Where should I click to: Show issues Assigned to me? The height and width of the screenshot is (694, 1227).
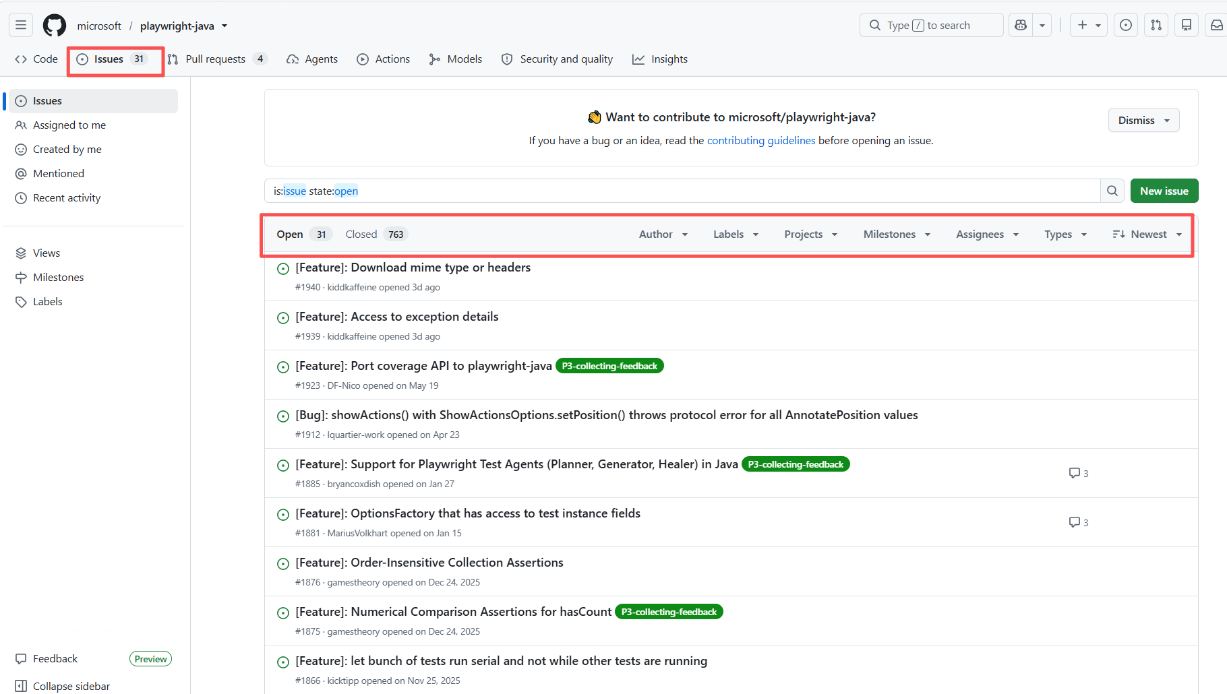(93, 125)
